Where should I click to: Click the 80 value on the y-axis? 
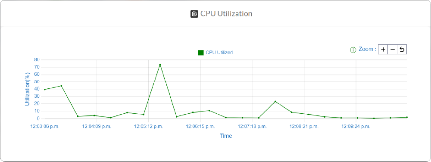coord(37,59)
